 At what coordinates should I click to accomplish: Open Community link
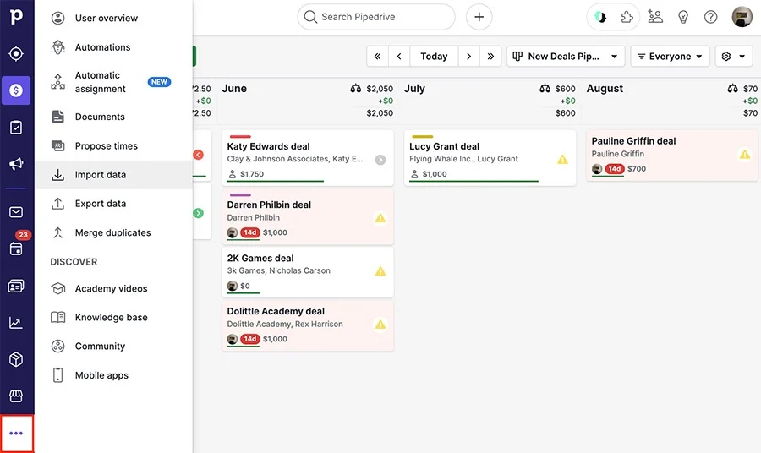pyautogui.click(x=114, y=347)
